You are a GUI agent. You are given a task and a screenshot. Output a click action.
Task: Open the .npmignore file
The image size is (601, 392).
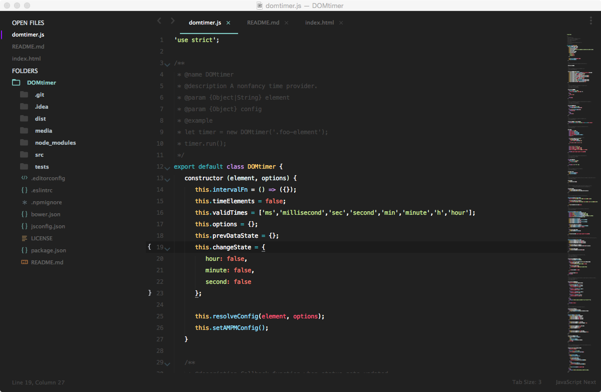click(47, 202)
